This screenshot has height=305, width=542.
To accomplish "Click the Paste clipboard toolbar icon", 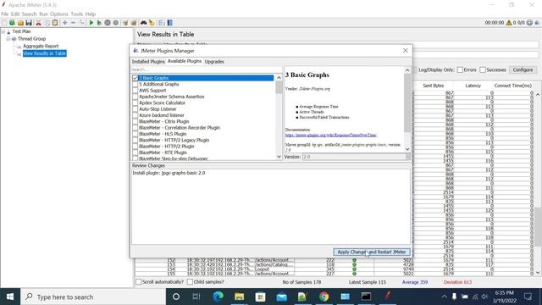I will 54,23.
